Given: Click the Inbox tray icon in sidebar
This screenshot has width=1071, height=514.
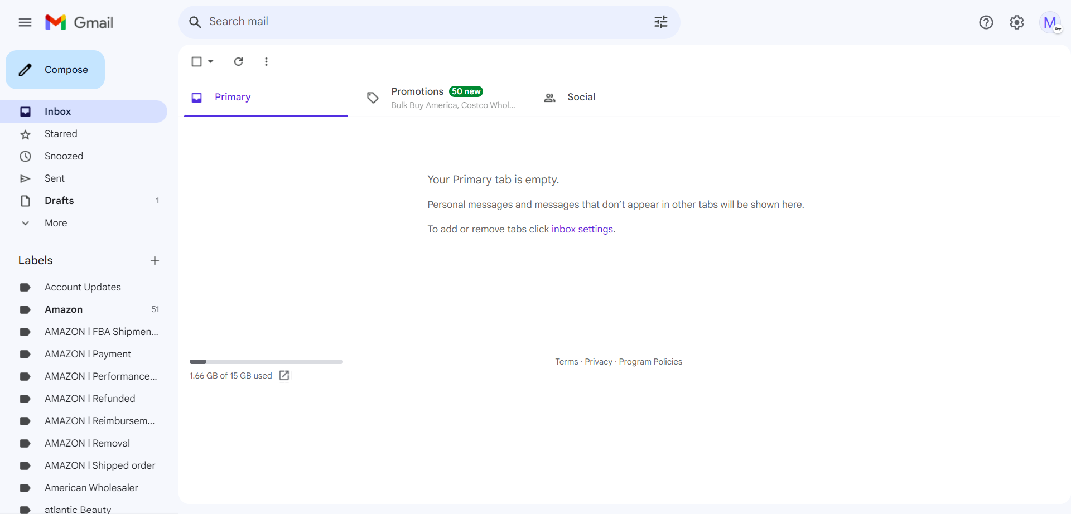Looking at the screenshot, I should 25,111.
